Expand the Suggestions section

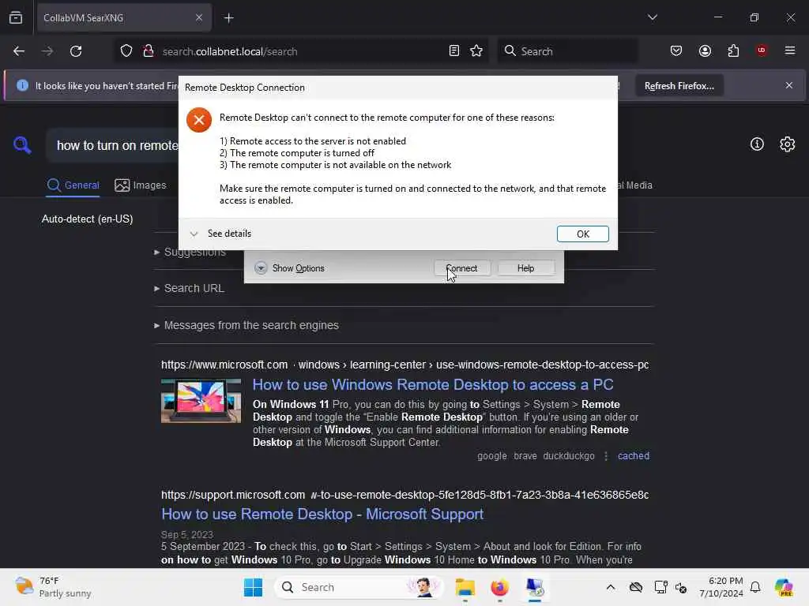tap(190, 252)
